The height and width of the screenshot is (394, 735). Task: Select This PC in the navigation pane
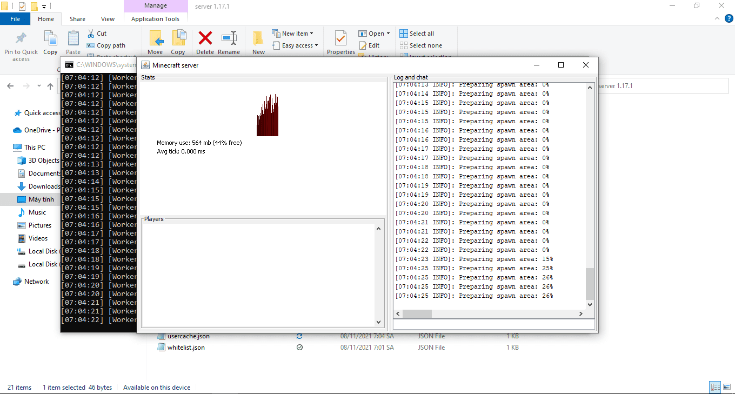[29, 148]
